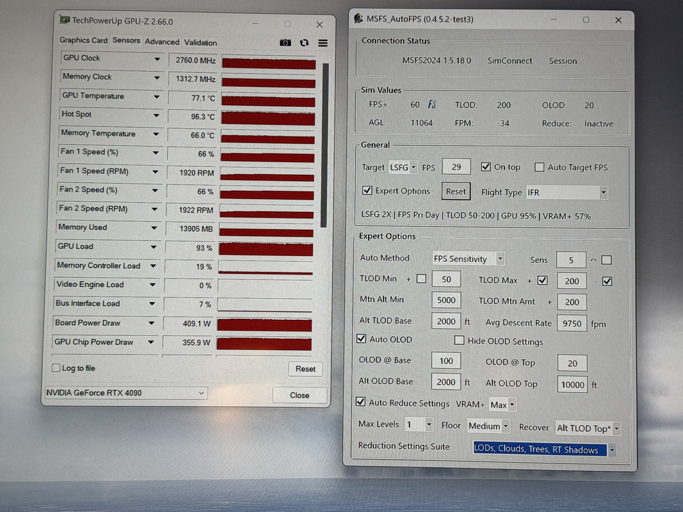The image size is (683, 512).
Task: Toggle the TLOD Max minus checkbox
Action: pyautogui.click(x=607, y=281)
